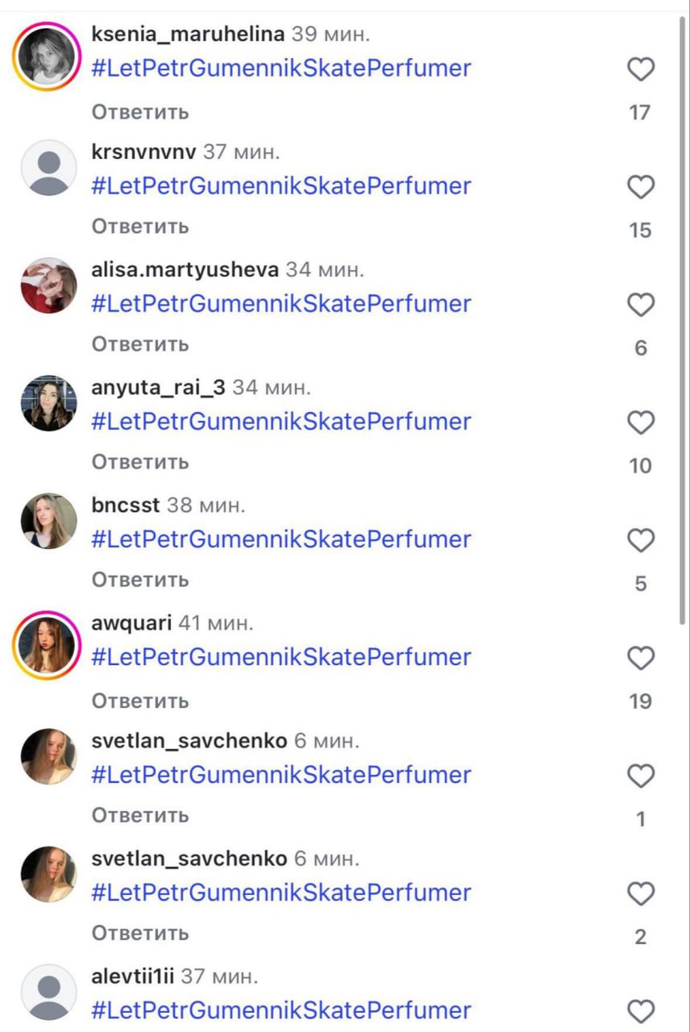Like the comment by awquari

click(x=641, y=659)
